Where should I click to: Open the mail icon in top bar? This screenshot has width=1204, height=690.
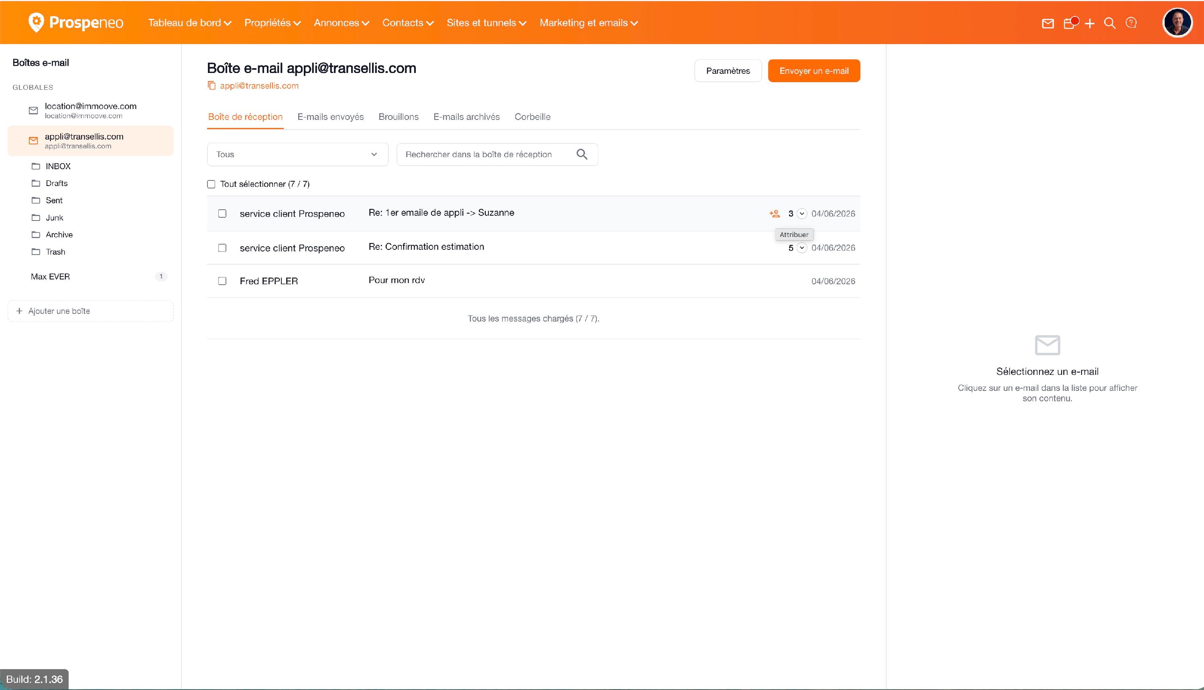tap(1048, 23)
